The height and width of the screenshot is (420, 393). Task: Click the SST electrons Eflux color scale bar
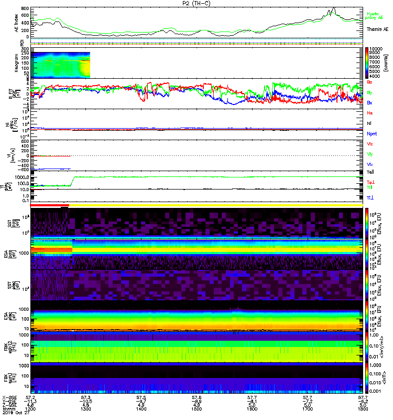[x=367, y=285]
